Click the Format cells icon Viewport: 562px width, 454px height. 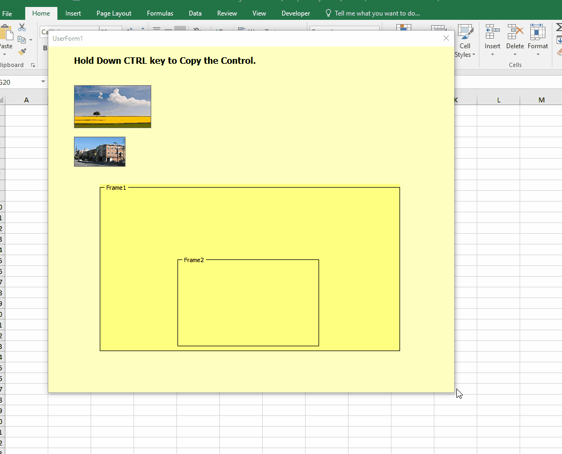[x=538, y=32]
